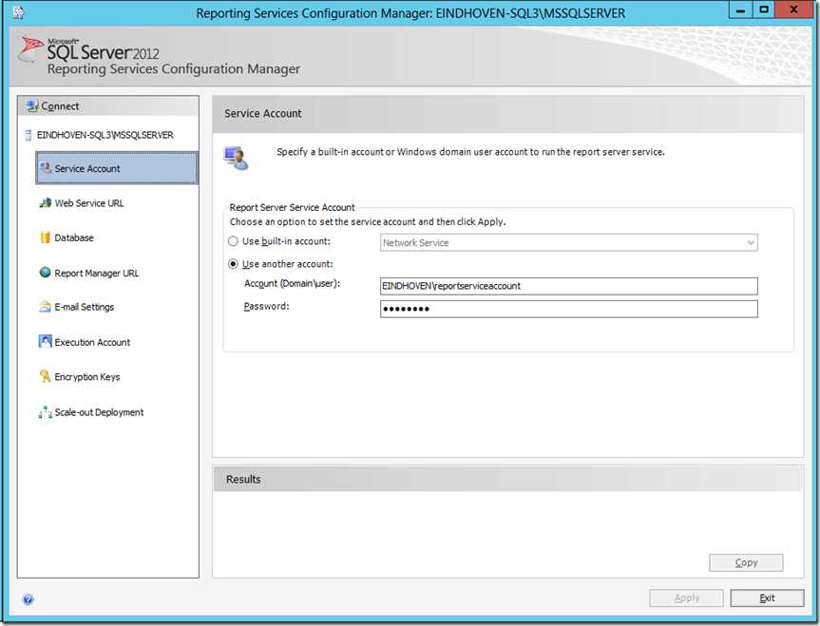Click the Exit button
The width and height of the screenshot is (820, 626).
tap(767, 598)
